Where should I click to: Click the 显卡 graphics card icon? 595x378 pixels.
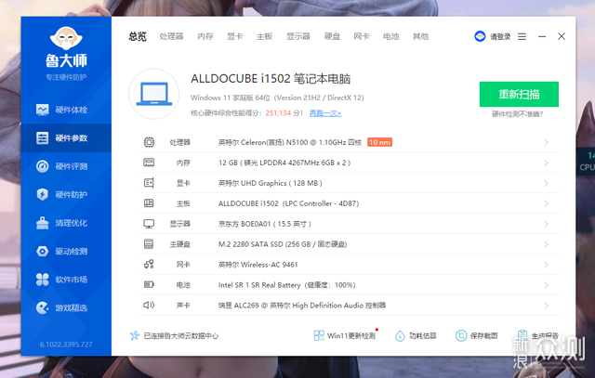[149, 183]
